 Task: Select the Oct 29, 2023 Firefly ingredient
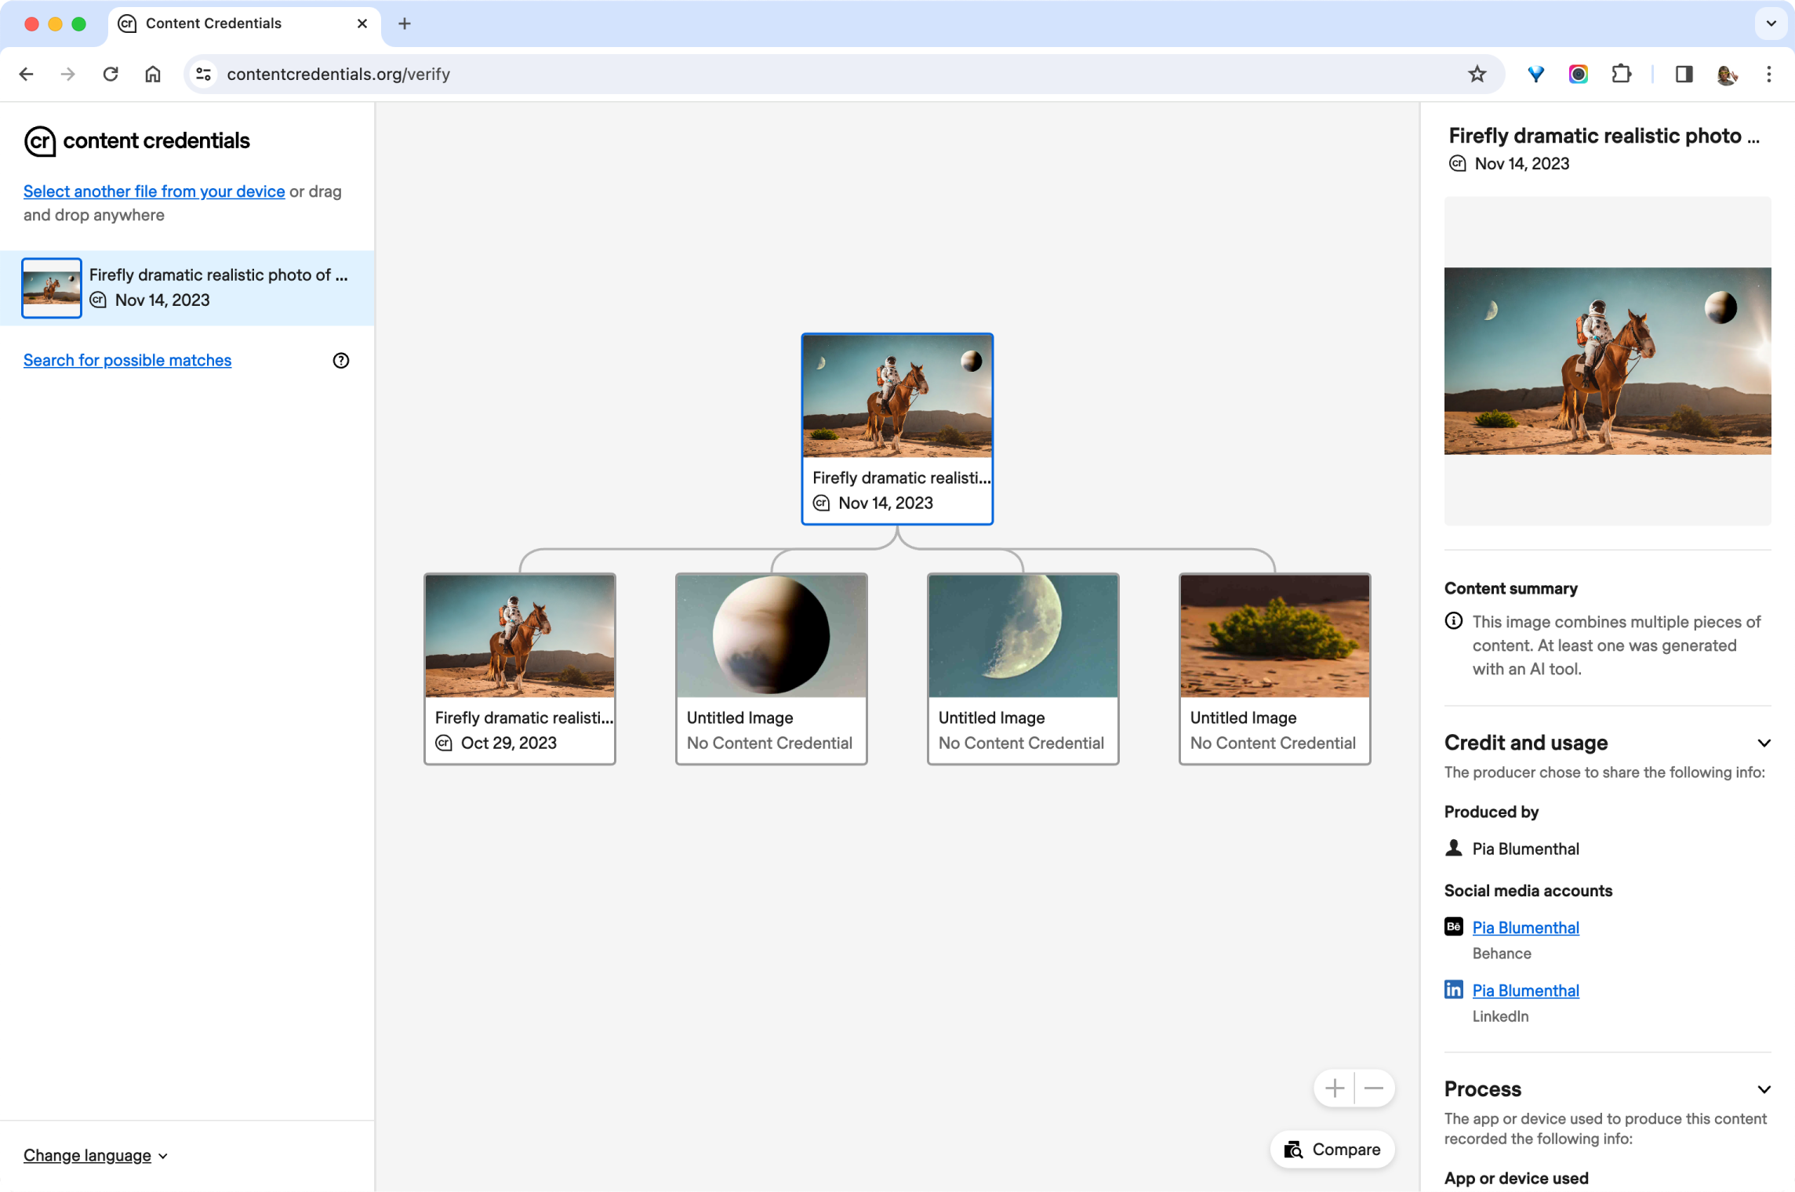click(x=519, y=668)
